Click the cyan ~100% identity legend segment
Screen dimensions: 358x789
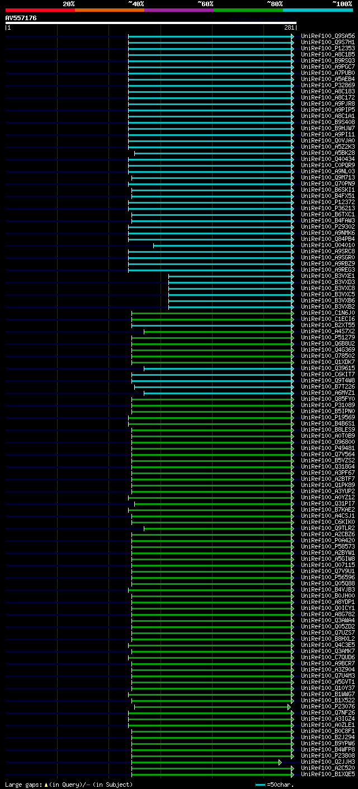click(x=317, y=10)
